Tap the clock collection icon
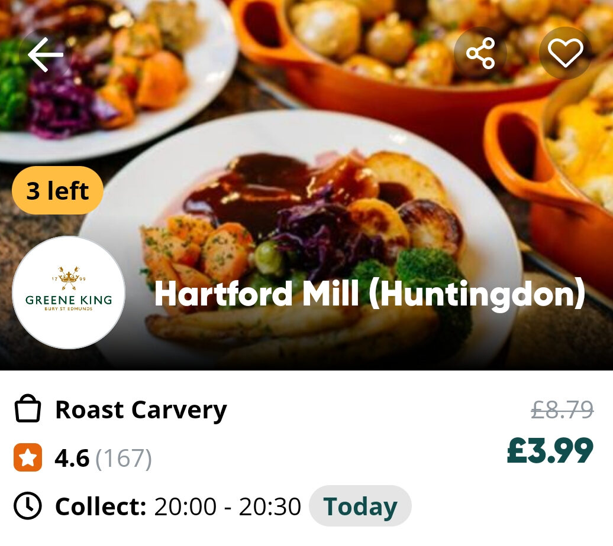 pyautogui.click(x=28, y=506)
